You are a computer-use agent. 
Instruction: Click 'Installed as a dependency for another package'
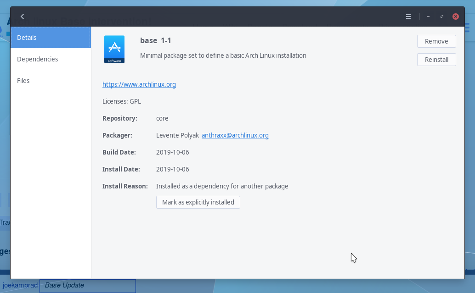click(222, 186)
